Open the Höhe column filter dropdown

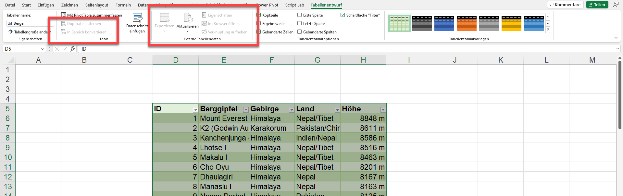(x=383, y=110)
